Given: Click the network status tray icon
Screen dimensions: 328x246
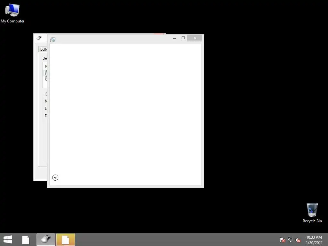Looking at the screenshot, I should 290,240.
